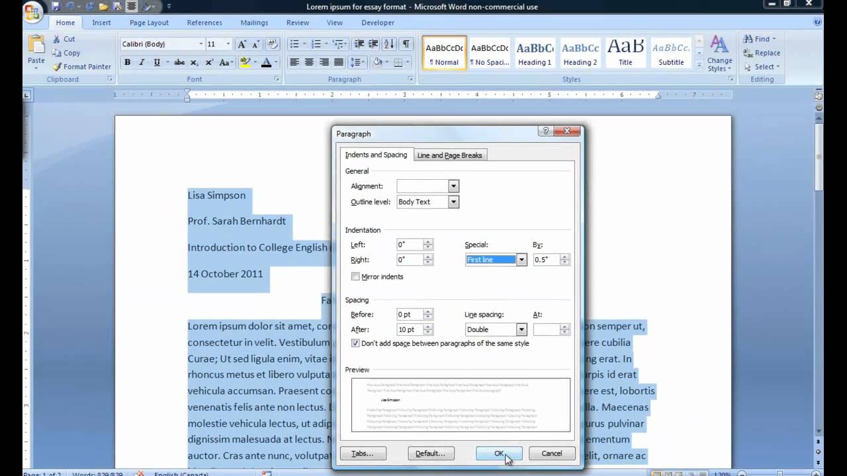Click the Copy icon in Clipboard group
Image resolution: width=847 pixels, height=476 pixels.
point(57,53)
